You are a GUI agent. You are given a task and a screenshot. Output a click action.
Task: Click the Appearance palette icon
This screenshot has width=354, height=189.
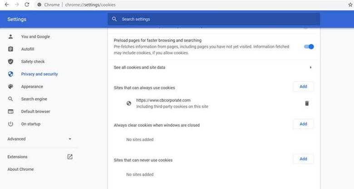[10, 87]
